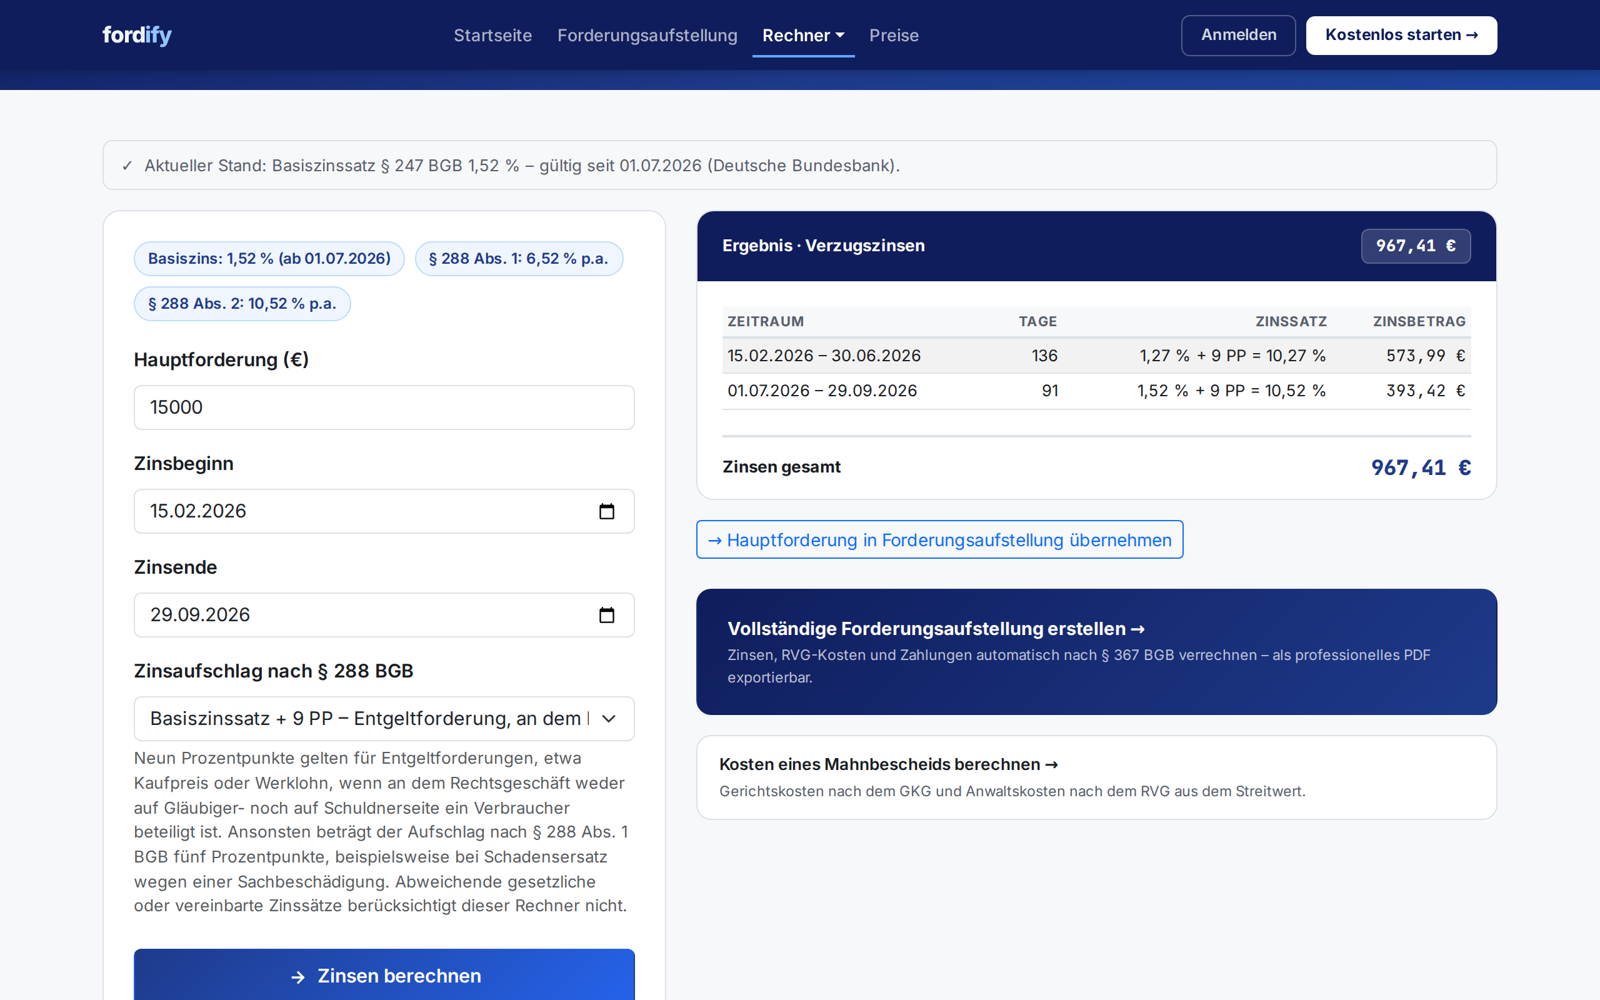This screenshot has width=1600, height=1000.
Task: Open Kosten eines Mahnbescheids berechnen card
Action: click(1096, 777)
